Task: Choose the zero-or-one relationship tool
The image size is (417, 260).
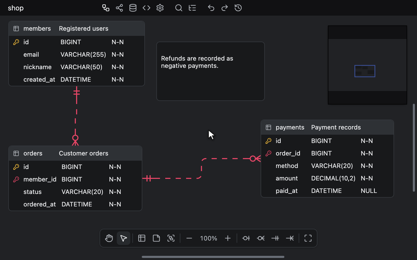Action: pos(246,238)
